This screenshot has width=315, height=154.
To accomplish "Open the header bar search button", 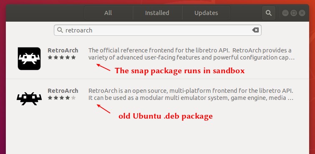I will pos(269,13).
